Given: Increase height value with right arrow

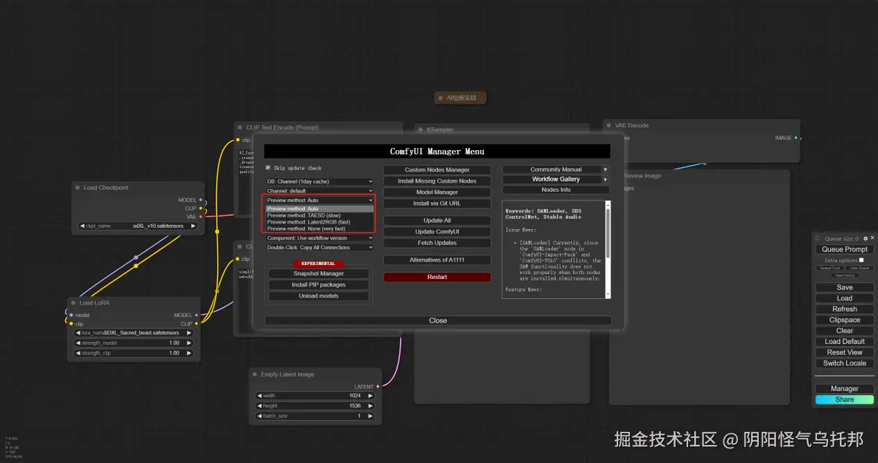Looking at the screenshot, I should (371, 406).
